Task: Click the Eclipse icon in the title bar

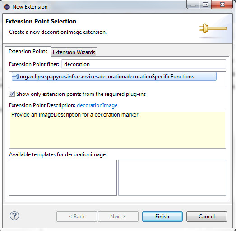Action: (7, 7)
